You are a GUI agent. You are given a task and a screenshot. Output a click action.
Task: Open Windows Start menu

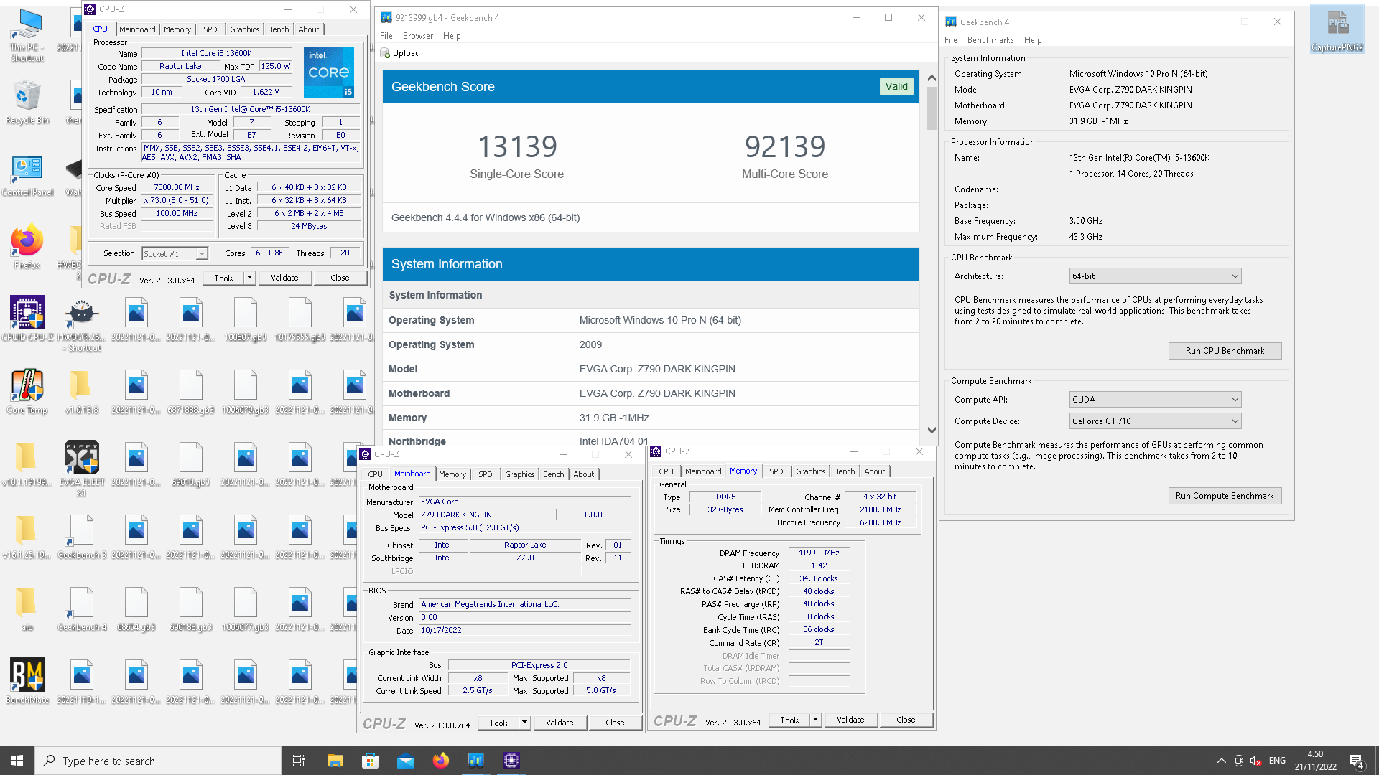pyautogui.click(x=17, y=761)
